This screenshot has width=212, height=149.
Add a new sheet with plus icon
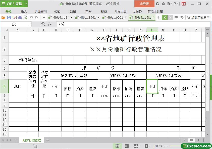tap(48, 140)
